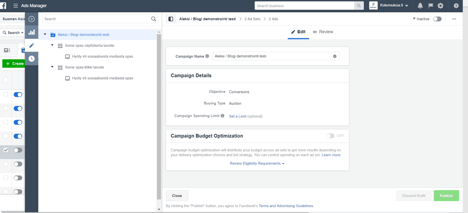Click the ad set icon for klikki tavoite
The width and height of the screenshot is (468, 213).
(x=60, y=67)
